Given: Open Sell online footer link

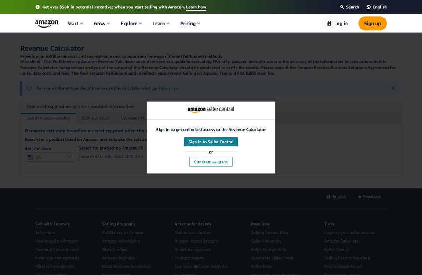Looking at the screenshot, I should click(45, 232).
